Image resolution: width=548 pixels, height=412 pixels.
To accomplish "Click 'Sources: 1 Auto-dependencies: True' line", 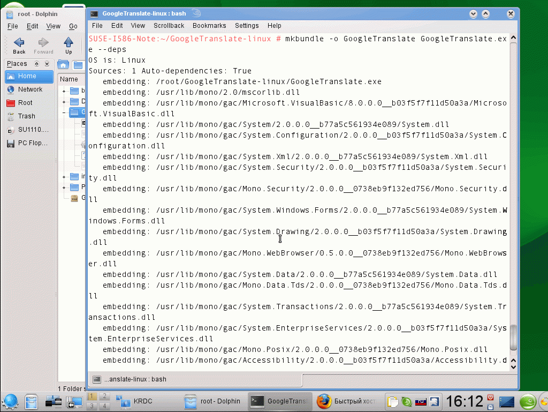I will [x=170, y=71].
